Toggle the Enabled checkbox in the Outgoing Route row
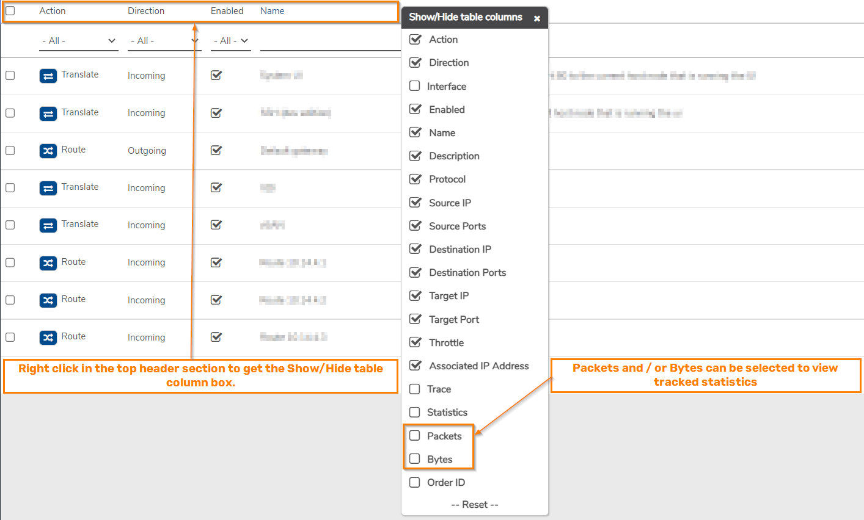 click(216, 150)
